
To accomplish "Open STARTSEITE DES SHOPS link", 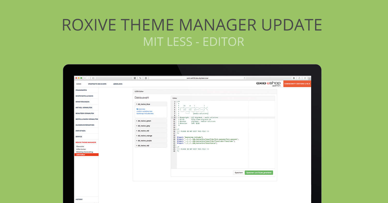I will (x=97, y=84).
